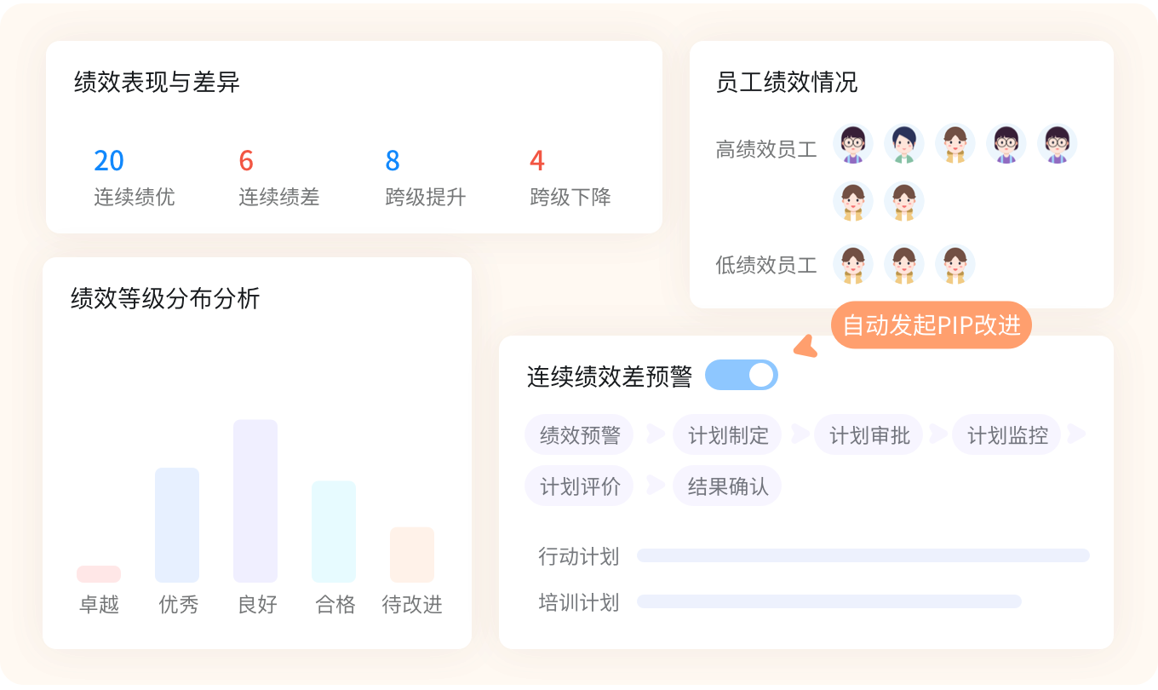1158x690 pixels.
Task: Select the dark-haired green-shirt employee avatar
Action: point(903,144)
